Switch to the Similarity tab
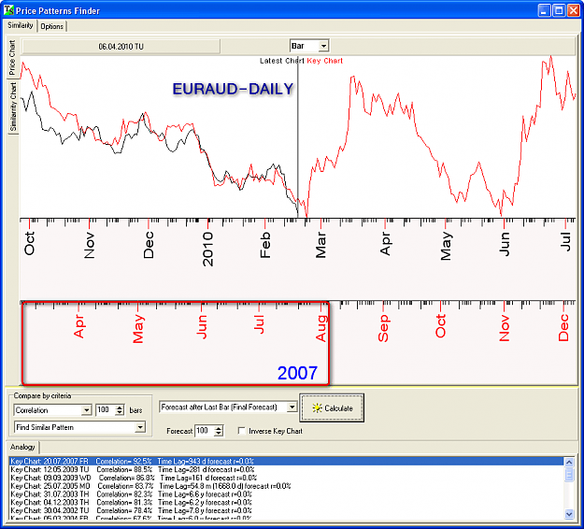 click(x=21, y=25)
